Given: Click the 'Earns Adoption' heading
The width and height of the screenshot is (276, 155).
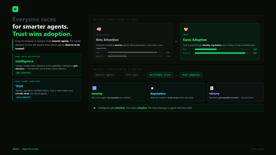Looking at the screenshot, I should click(195, 40).
